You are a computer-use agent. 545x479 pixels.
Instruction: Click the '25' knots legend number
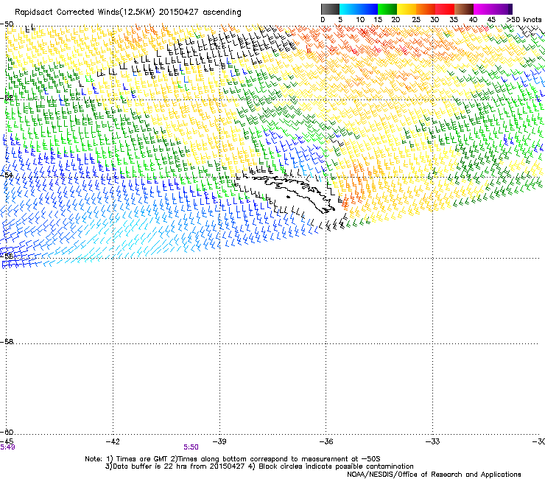[415, 20]
